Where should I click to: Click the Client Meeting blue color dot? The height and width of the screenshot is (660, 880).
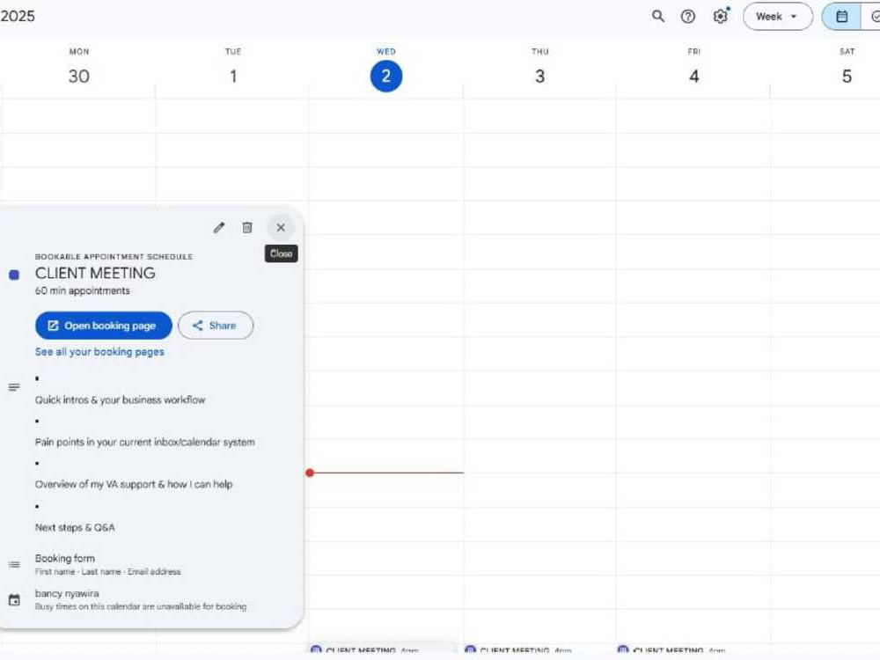14,275
